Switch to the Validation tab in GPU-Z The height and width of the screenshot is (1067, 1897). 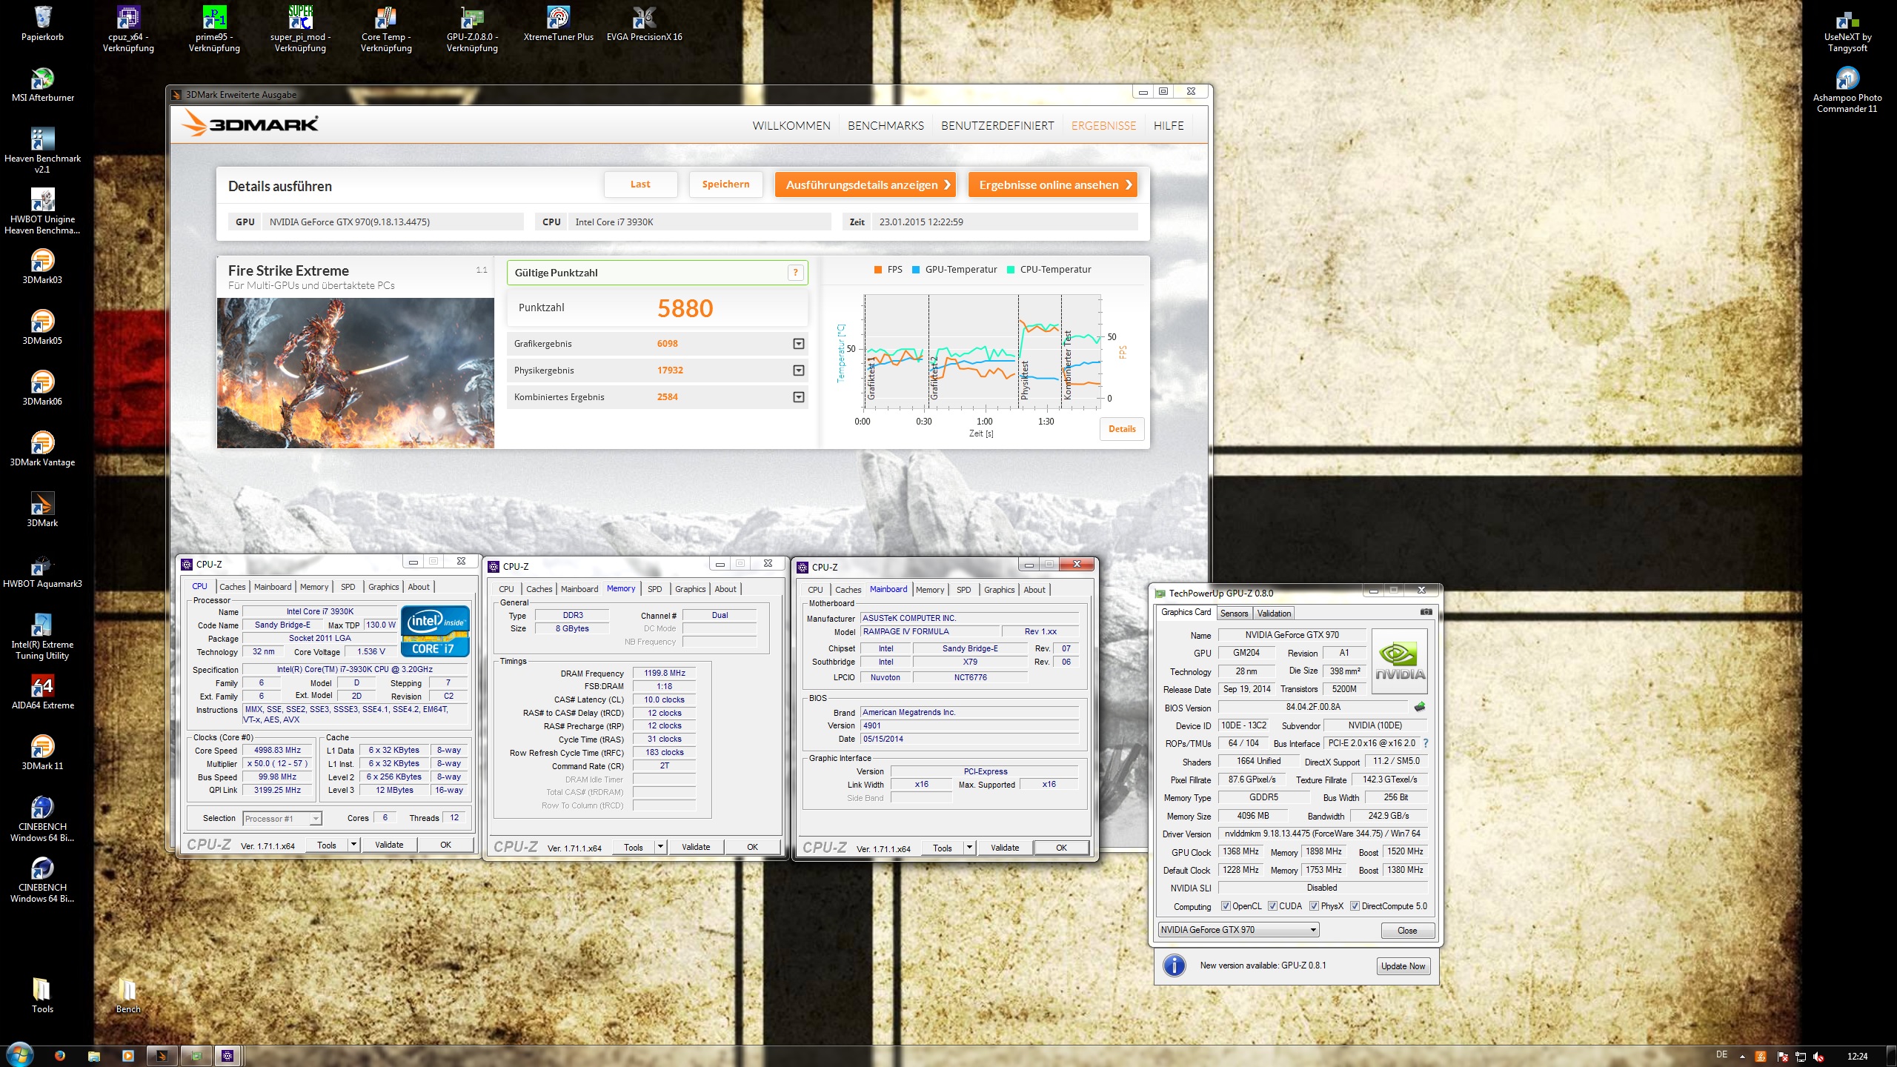[1274, 614]
